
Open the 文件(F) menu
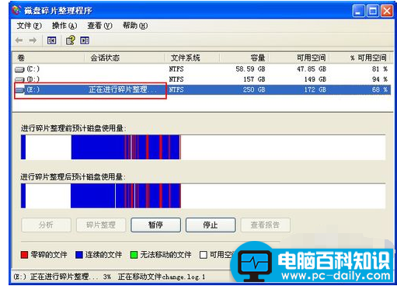point(29,26)
